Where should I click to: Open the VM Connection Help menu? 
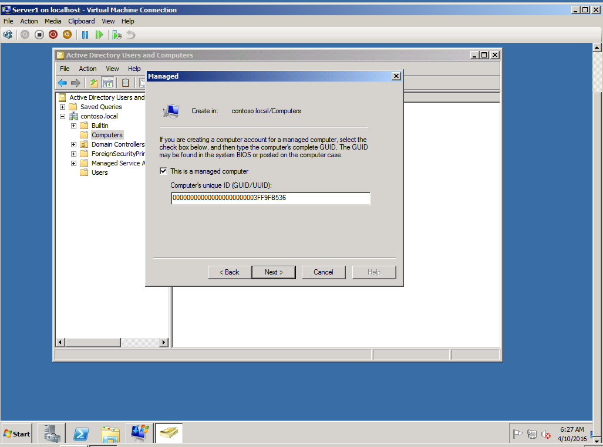pyautogui.click(x=127, y=21)
